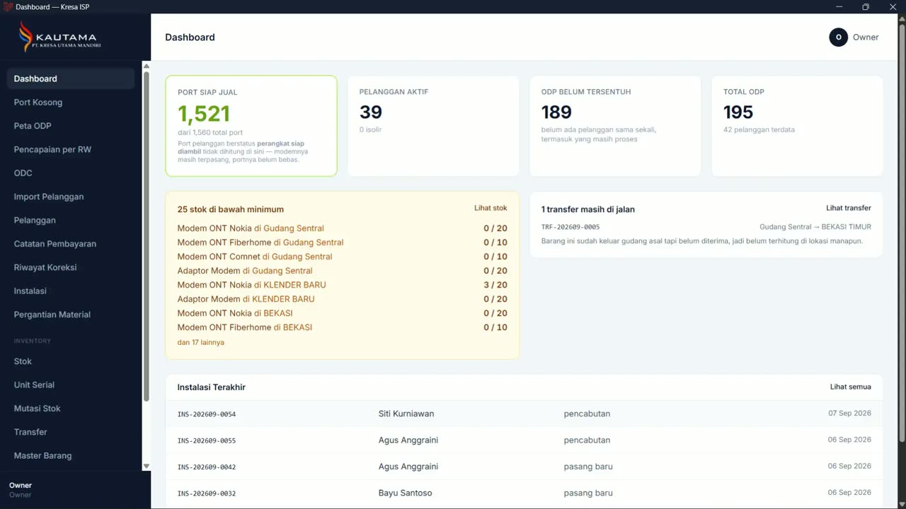Click the 25 stok di bawah minimum heading
Screen dimensions: 906x509
231,209
